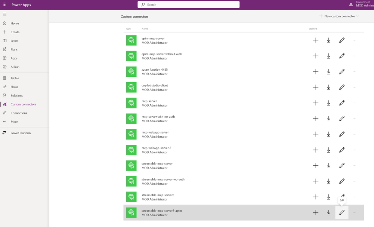
Task: Open more options for apim-mcp-server-without-auth
Action: coord(355,56)
